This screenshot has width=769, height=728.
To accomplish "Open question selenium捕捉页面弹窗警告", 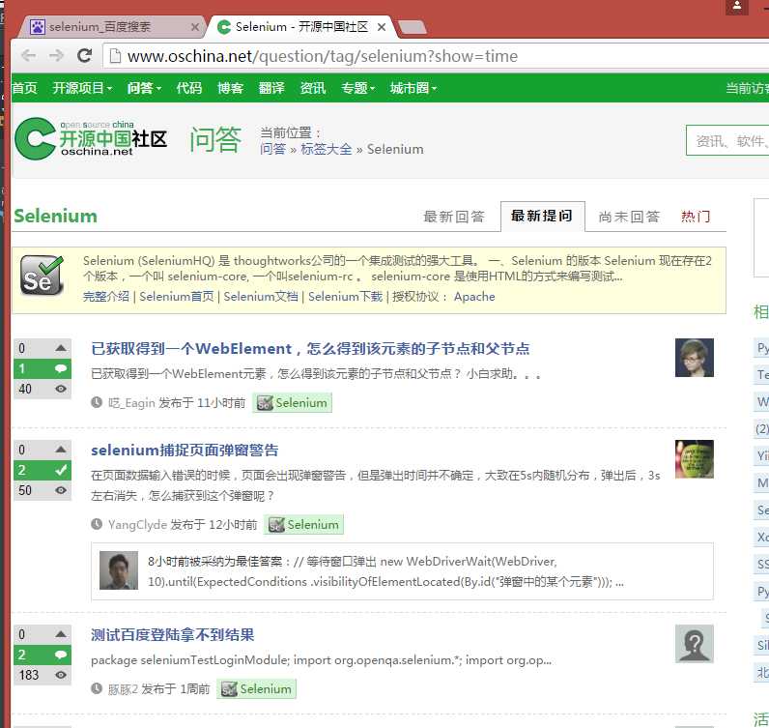I will pos(185,451).
